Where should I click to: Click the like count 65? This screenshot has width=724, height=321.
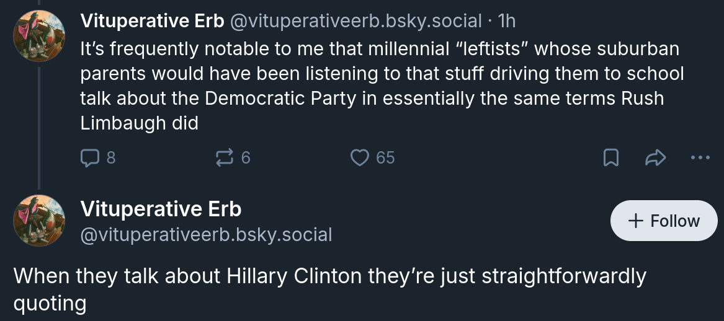point(385,158)
